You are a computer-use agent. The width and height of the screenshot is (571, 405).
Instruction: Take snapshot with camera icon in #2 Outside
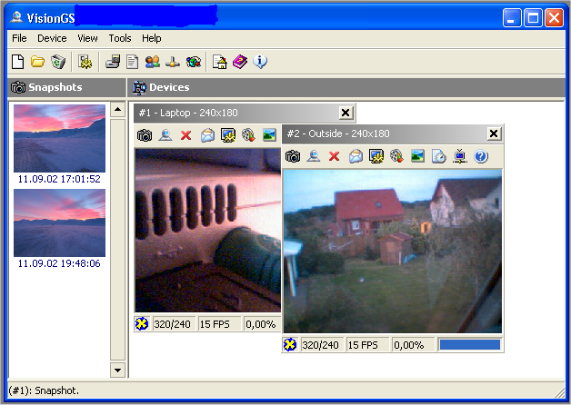(293, 156)
